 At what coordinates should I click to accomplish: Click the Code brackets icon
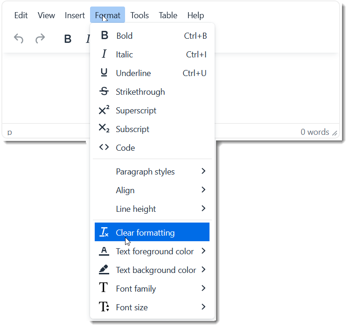104,147
